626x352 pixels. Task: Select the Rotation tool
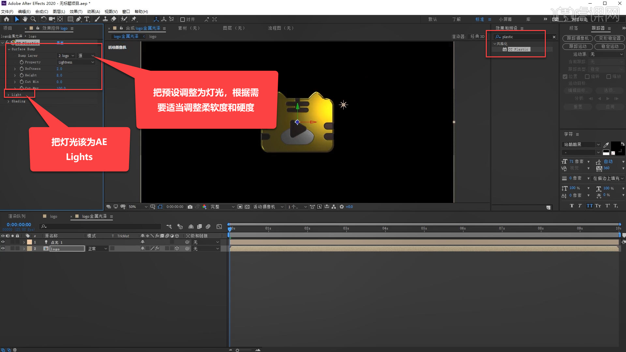point(43,19)
